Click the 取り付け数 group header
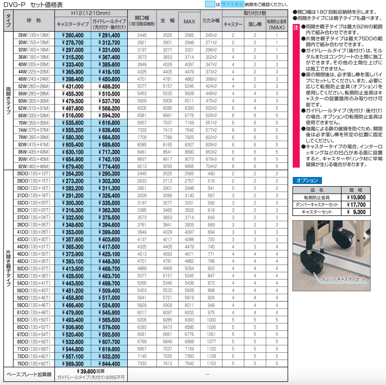The image size is (386, 385). [x=255, y=13]
